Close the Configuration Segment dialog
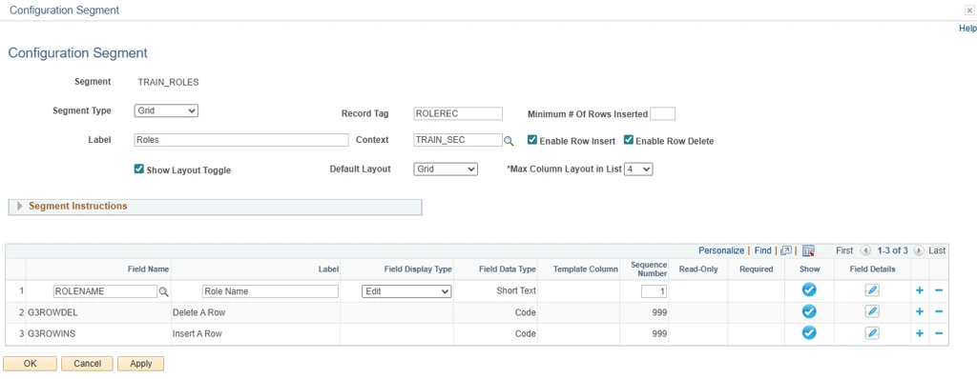 coord(970,10)
